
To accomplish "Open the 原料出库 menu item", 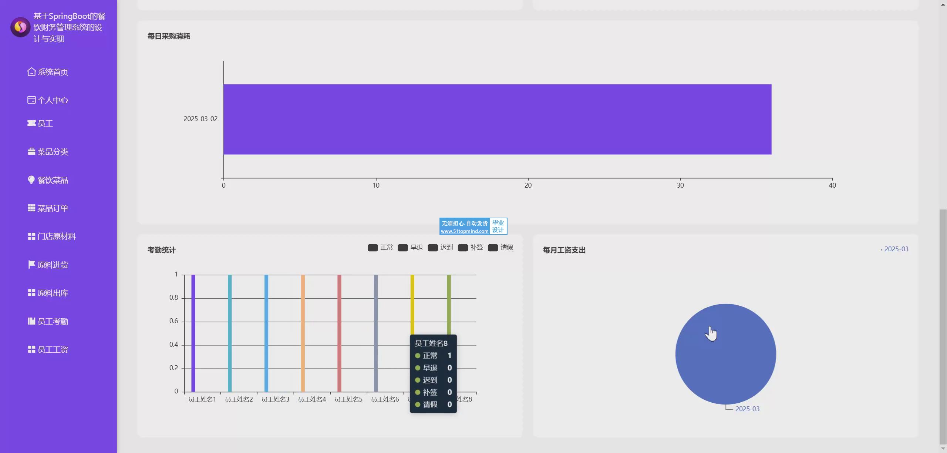I will click(x=53, y=293).
